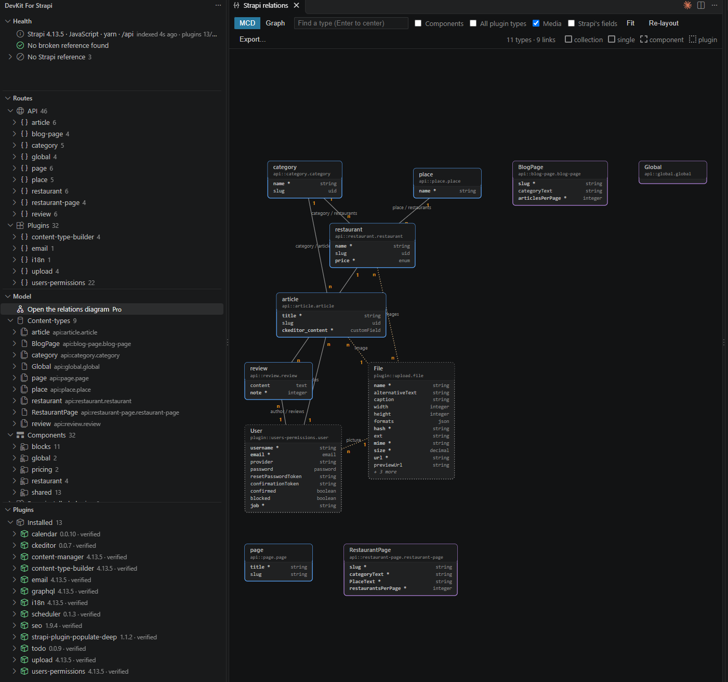Click the icon beside Plugins 32 in Routes
This screenshot has height=682, width=728.
pyautogui.click(x=20, y=225)
